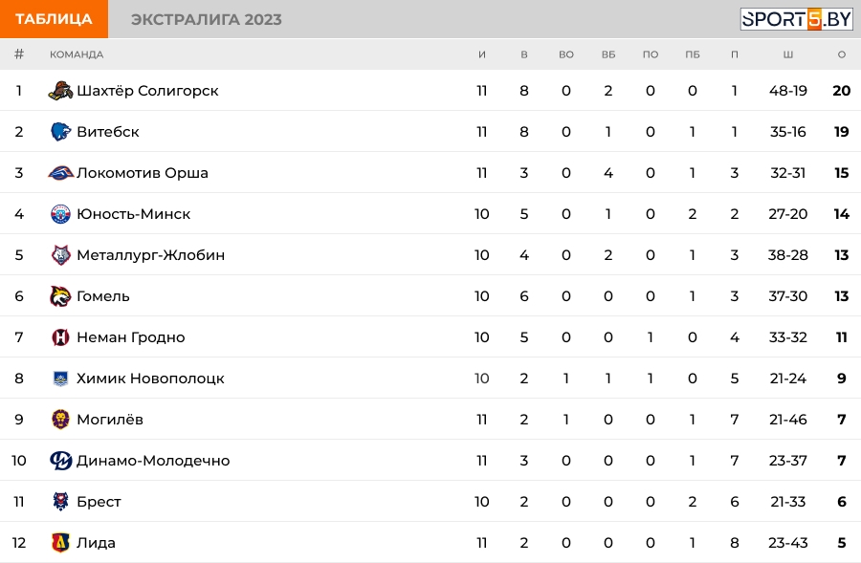Click the Юность-Минск round logo
Viewport: 861px width, 563px height.
pos(60,214)
